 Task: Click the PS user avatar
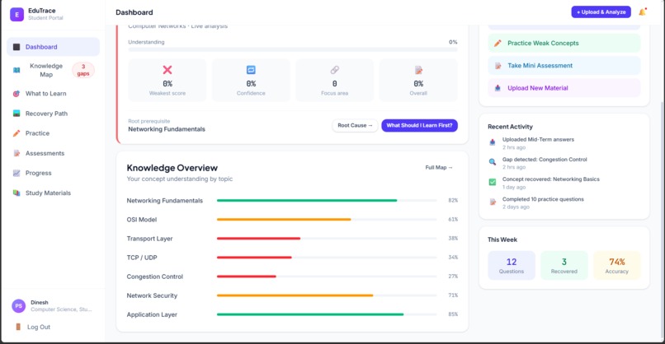[19, 305]
